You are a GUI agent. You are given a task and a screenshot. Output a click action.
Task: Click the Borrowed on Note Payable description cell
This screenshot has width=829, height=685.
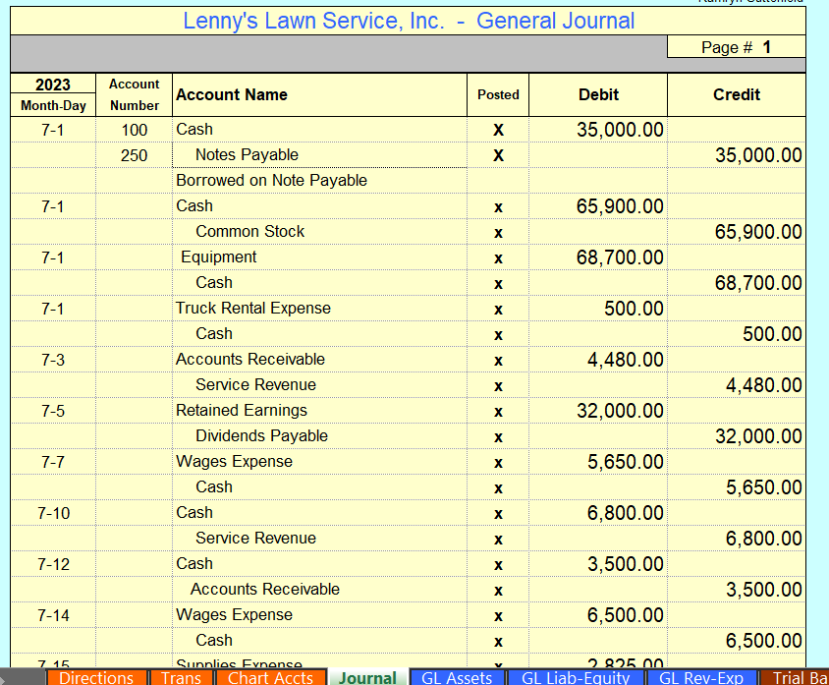pos(270,180)
